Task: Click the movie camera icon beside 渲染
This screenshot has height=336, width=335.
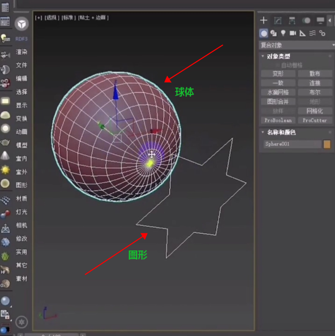Action: [x=6, y=55]
